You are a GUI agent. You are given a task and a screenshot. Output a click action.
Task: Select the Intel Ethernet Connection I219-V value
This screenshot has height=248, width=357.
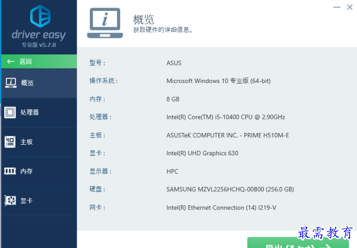tap(221, 207)
